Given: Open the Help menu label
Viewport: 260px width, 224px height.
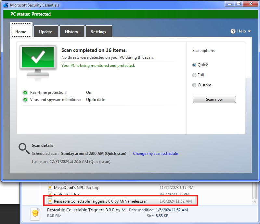Looking at the screenshot, I should click(x=241, y=31).
